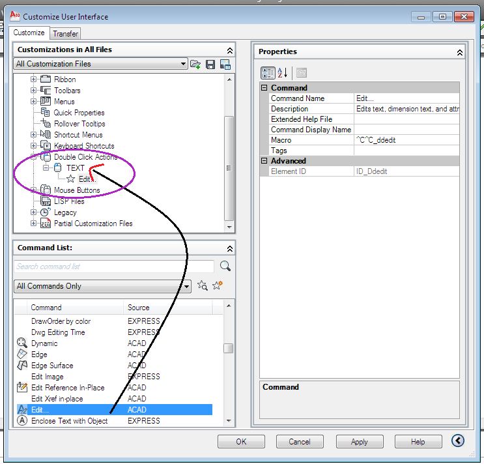This screenshot has width=484, height=464.
Task: Expand the Toolbars tree node
Action: pos(33,91)
